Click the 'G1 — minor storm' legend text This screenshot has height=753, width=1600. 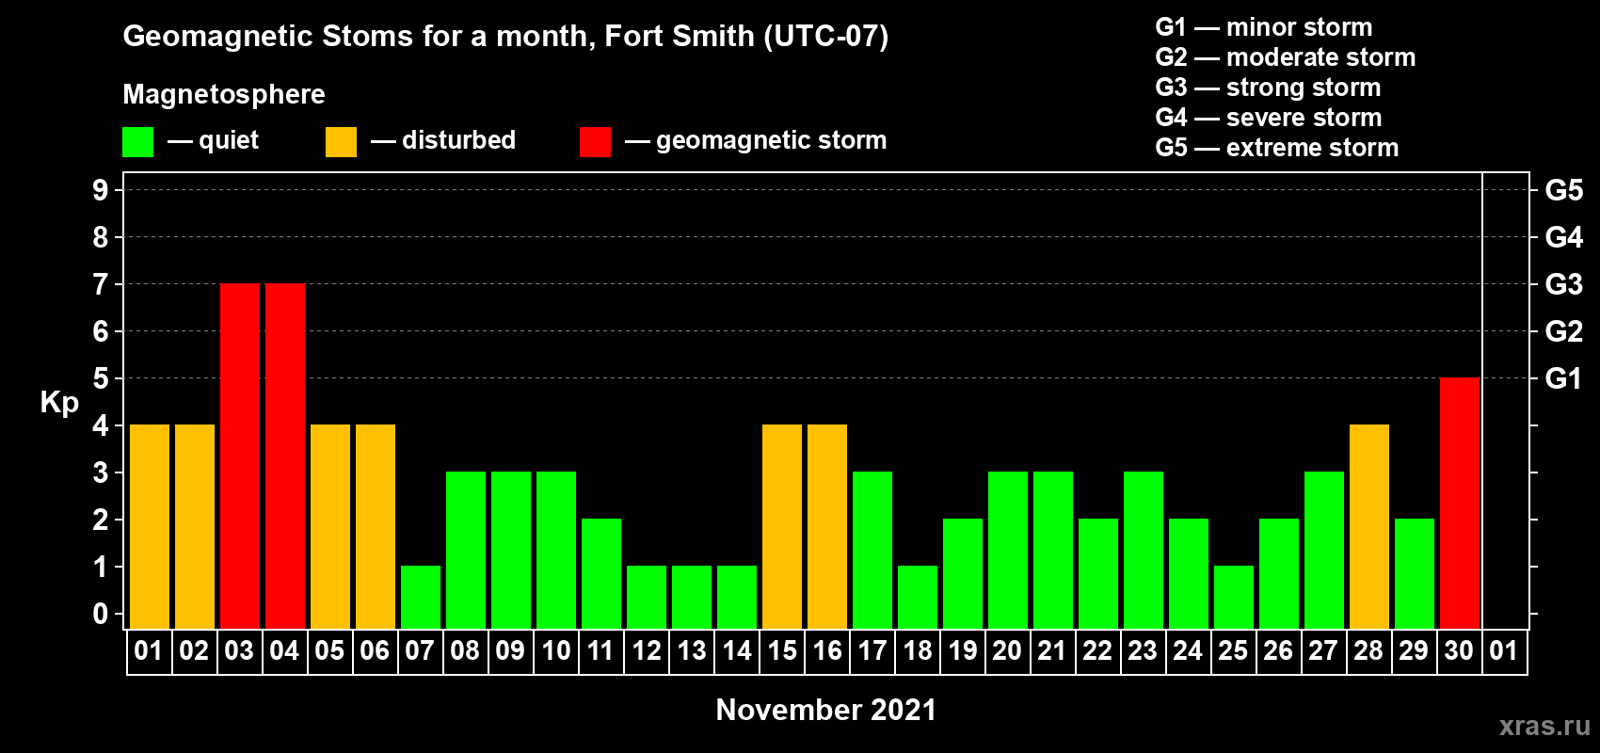pos(1264,27)
